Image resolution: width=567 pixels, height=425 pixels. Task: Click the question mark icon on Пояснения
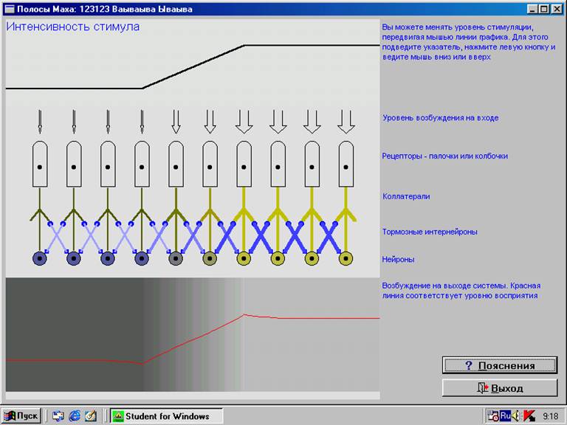pyautogui.click(x=469, y=365)
